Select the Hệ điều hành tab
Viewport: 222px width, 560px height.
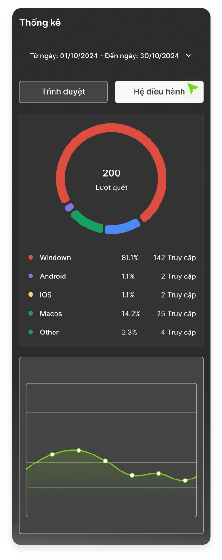(159, 92)
